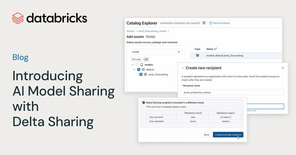The image size is (296, 155).
Task: Open the settings gear next to metastore name
Action: 204,23
